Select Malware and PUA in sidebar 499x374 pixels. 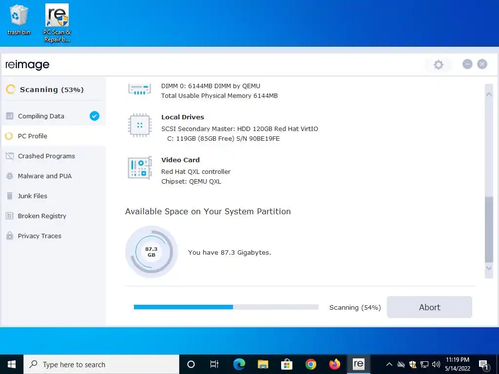54,176
